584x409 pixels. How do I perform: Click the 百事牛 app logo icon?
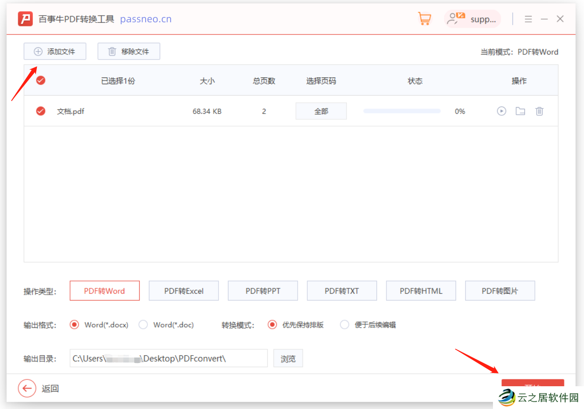click(x=25, y=19)
